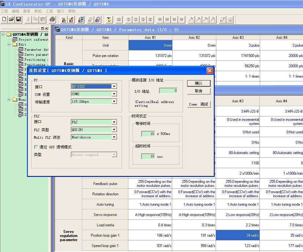Viewport: 303px width, 252px height.
Task: Click the Cut scissors toolbar icon
Action: coord(28,19)
